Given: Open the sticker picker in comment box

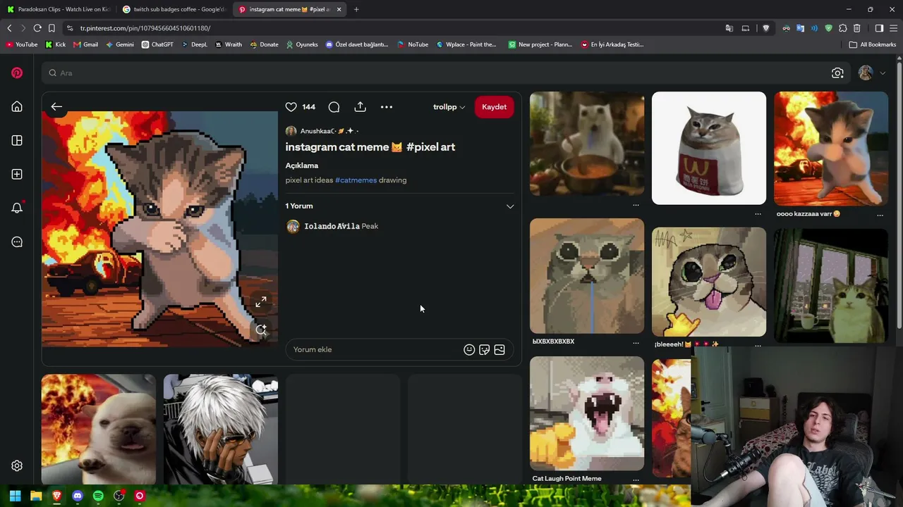Looking at the screenshot, I should coord(484,349).
